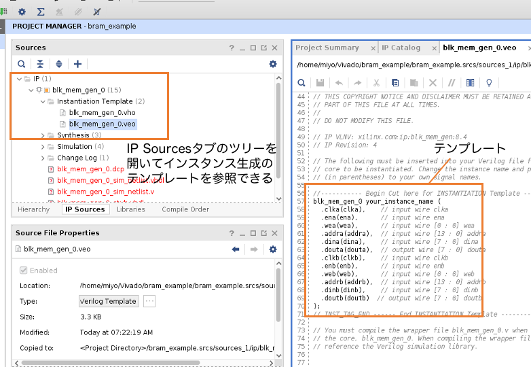This screenshot has width=531, height=367.
Task: Click the Sigma icon in top toolbar
Action: click(41, 12)
